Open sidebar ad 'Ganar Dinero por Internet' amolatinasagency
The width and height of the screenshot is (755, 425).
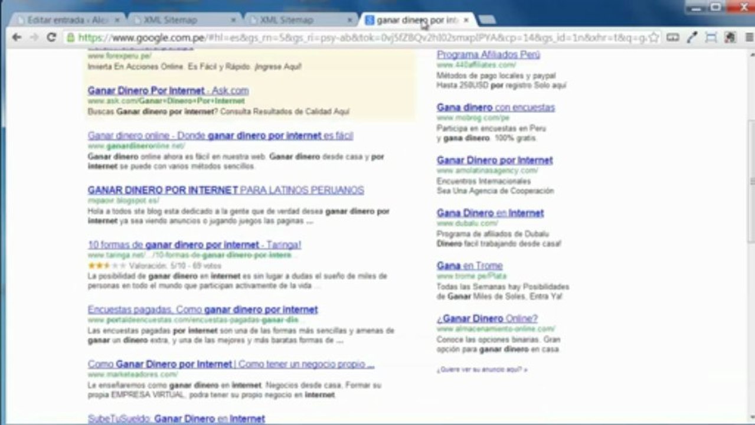point(495,160)
